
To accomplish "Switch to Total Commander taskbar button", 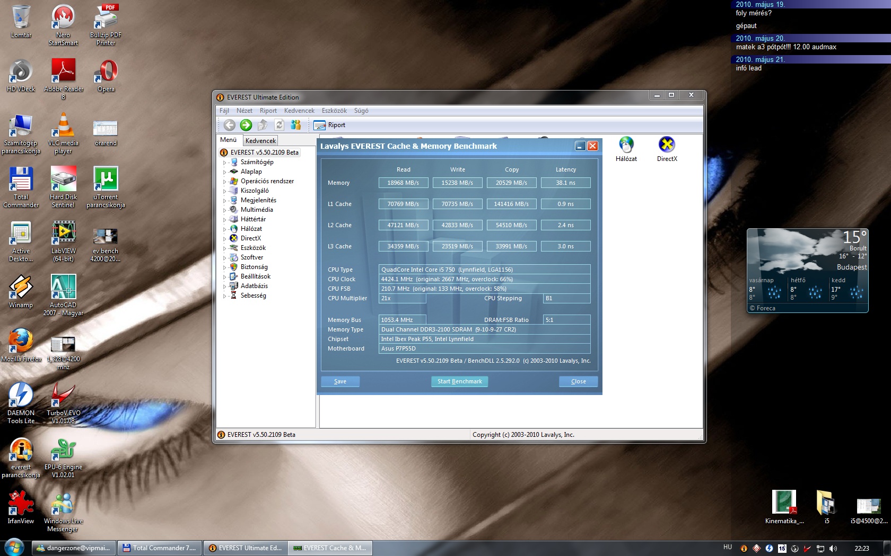I will (x=160, y=548).
